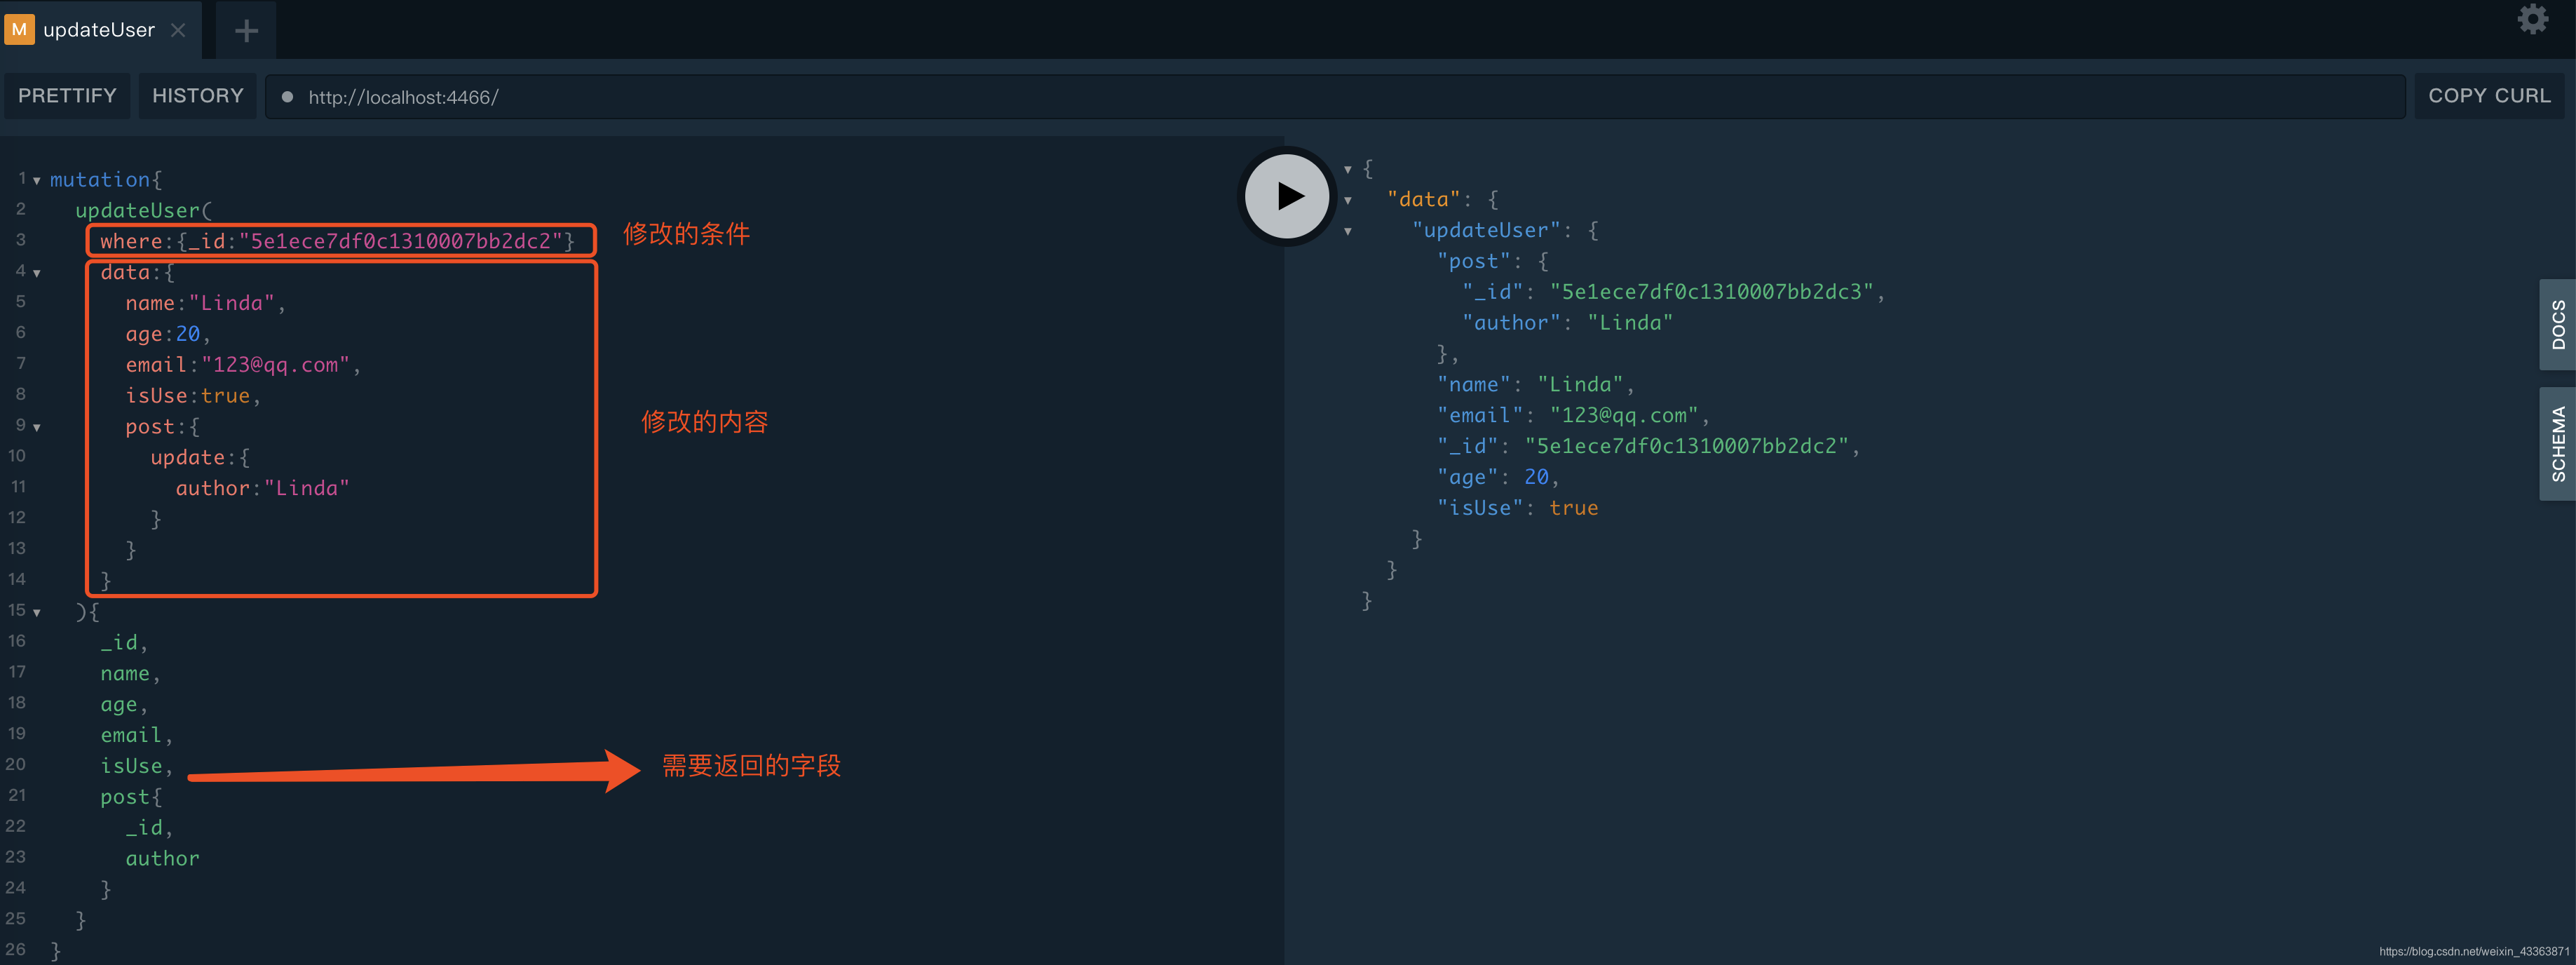
Task: Open the settings gear icon
Action: (2532, 19)
